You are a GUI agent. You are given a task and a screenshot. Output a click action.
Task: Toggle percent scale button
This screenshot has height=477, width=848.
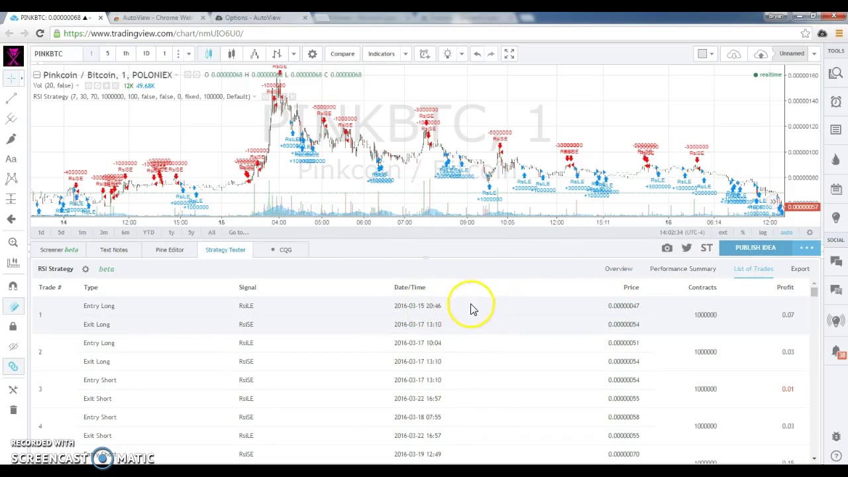[x=743, y=233]
